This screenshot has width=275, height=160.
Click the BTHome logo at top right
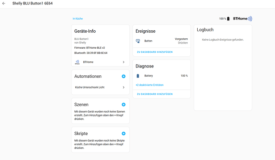click(243, 19)
